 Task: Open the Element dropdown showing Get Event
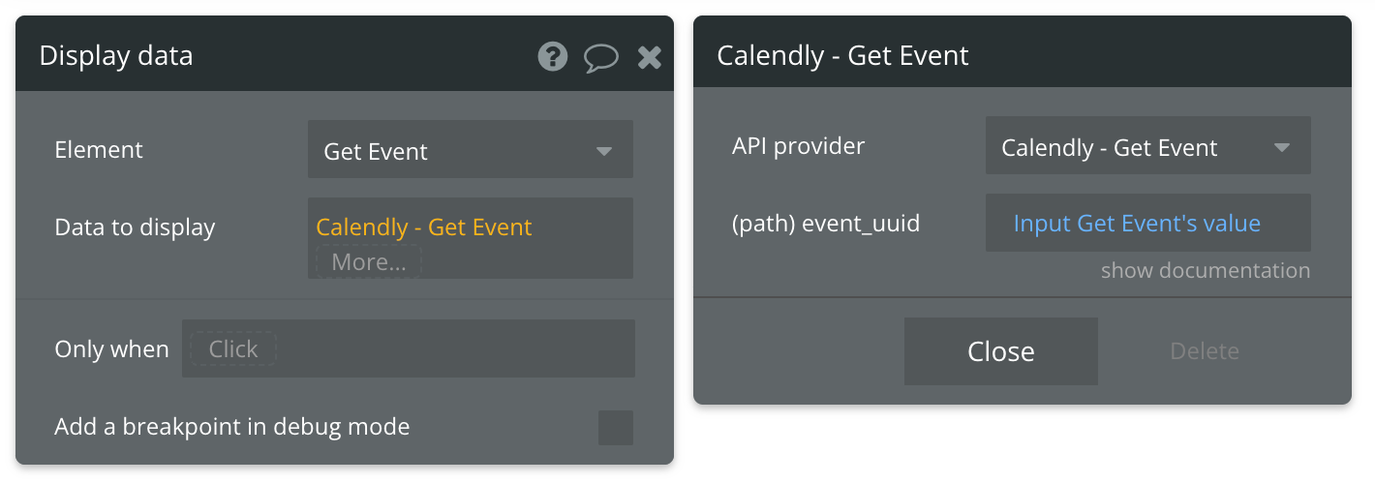click(471, 150)
